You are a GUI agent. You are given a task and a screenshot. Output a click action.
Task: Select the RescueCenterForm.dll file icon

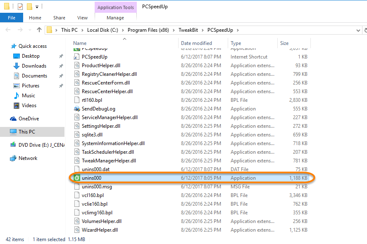[x=76, y=83]
